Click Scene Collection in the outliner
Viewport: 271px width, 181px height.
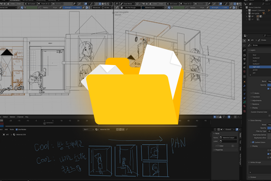coord(255,7)
